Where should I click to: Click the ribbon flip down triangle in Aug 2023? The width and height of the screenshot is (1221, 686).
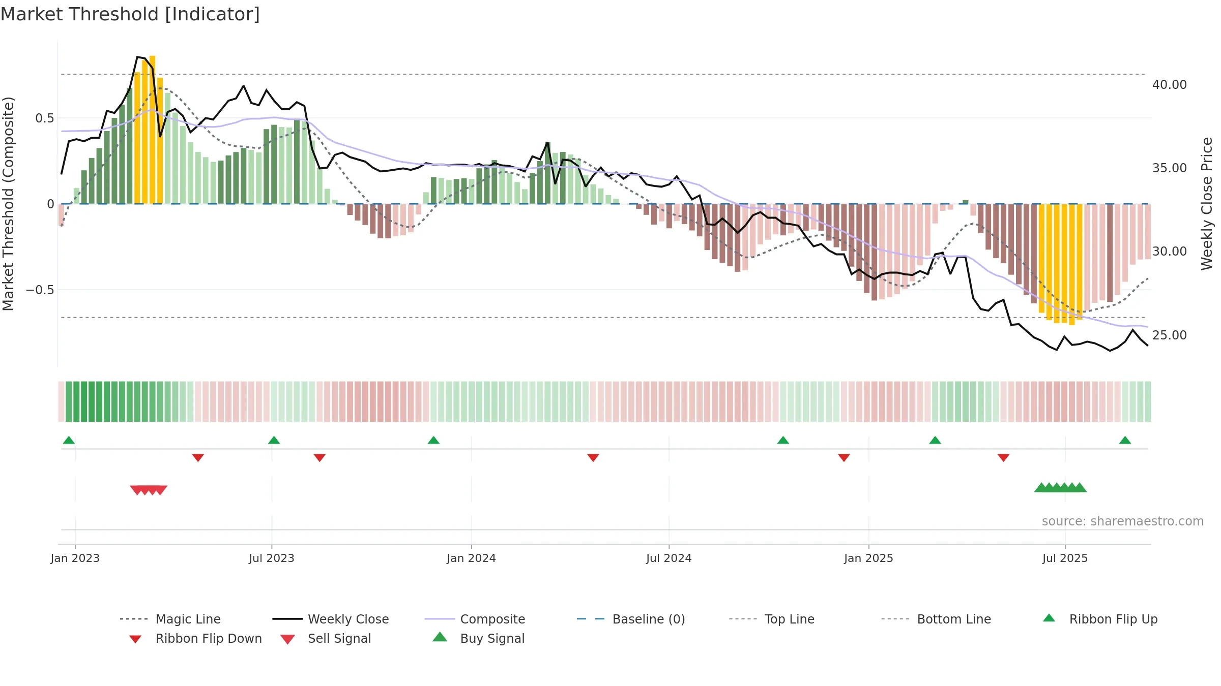[319, 458]
